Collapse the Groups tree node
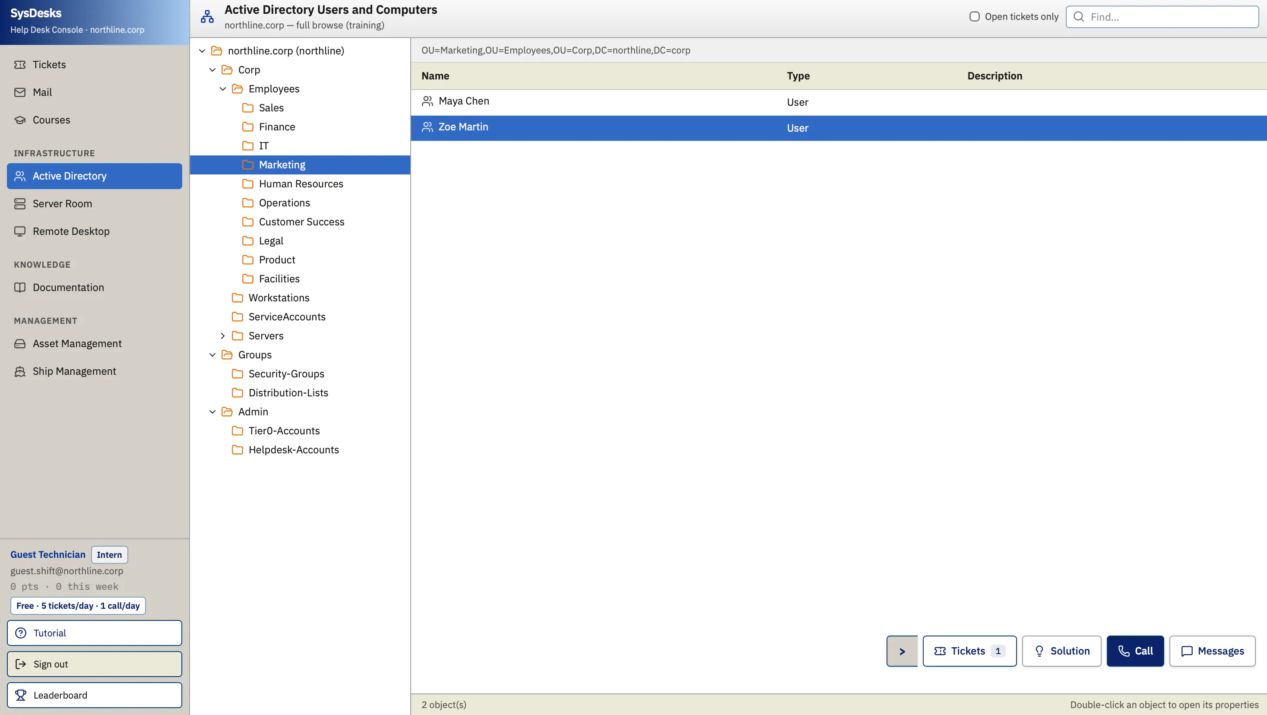 pos(212,354)
